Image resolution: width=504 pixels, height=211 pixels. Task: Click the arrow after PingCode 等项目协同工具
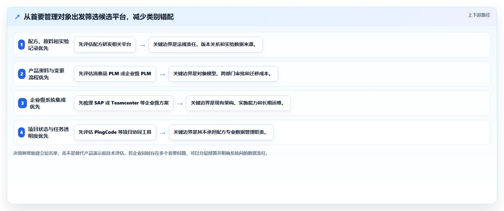coord(163,133)
